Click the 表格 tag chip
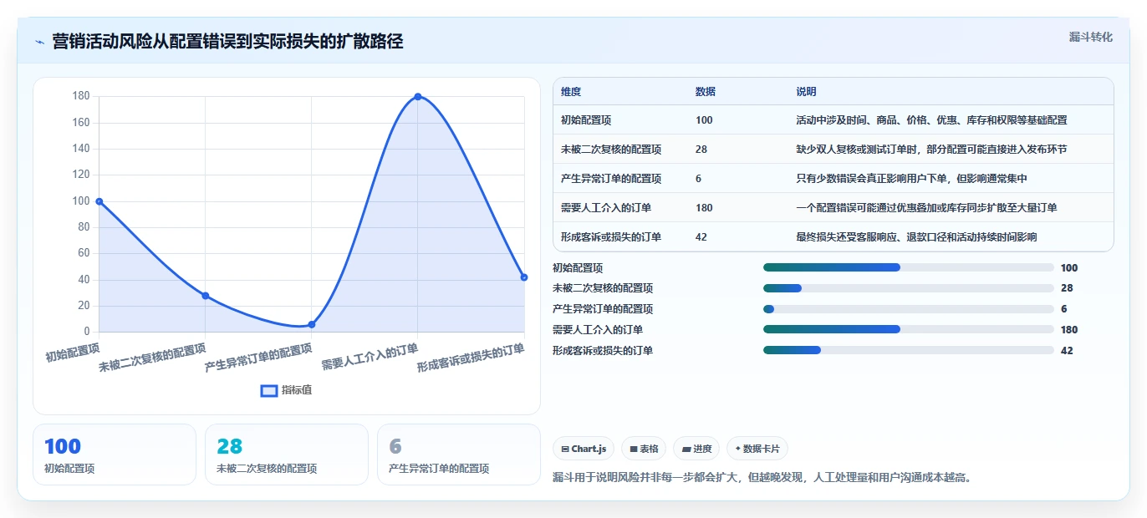1147x518 pixels. coord(644,449)
